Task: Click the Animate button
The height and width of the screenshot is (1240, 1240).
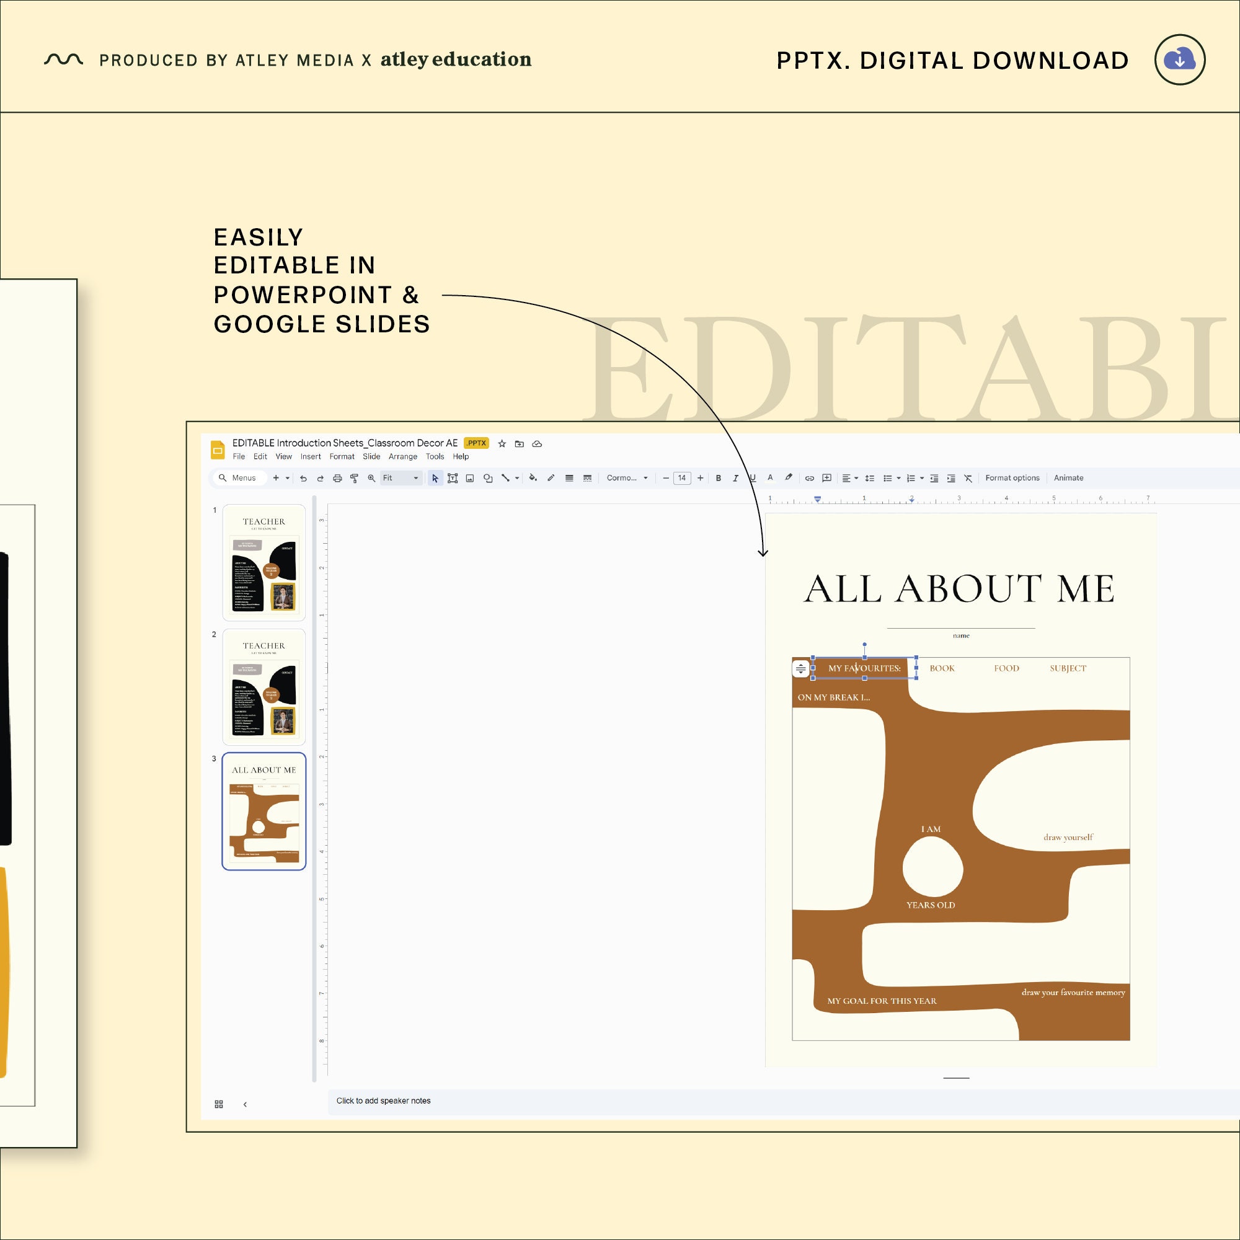Action: pyautogui.click(x=1068, y=478)
